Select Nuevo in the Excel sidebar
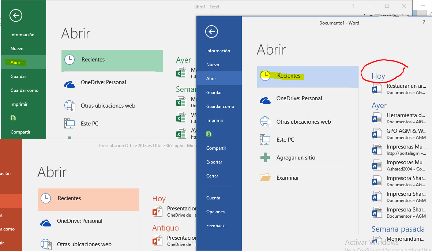 pos(17,49)
